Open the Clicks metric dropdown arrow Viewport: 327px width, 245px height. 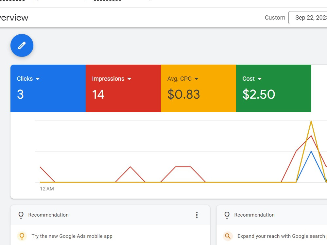click(x=38, y=79)
